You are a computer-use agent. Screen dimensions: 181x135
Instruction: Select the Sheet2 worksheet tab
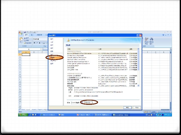pyautogui.click(x=34, y=110)
